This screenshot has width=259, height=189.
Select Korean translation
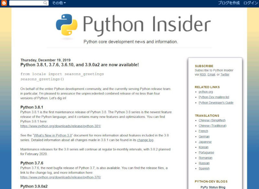[x=204, y=147]
